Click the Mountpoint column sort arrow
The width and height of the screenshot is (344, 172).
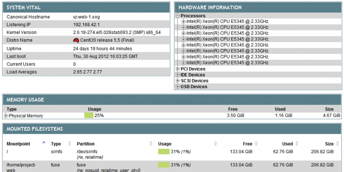(x=44, y=142)
